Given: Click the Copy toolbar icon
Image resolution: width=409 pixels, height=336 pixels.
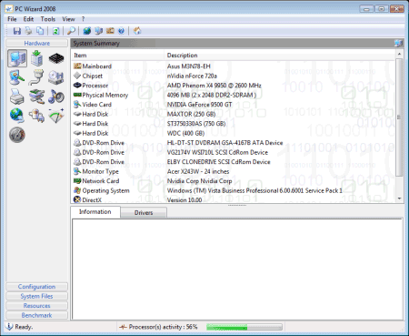Looking at the screenshot, I should 40,31.
